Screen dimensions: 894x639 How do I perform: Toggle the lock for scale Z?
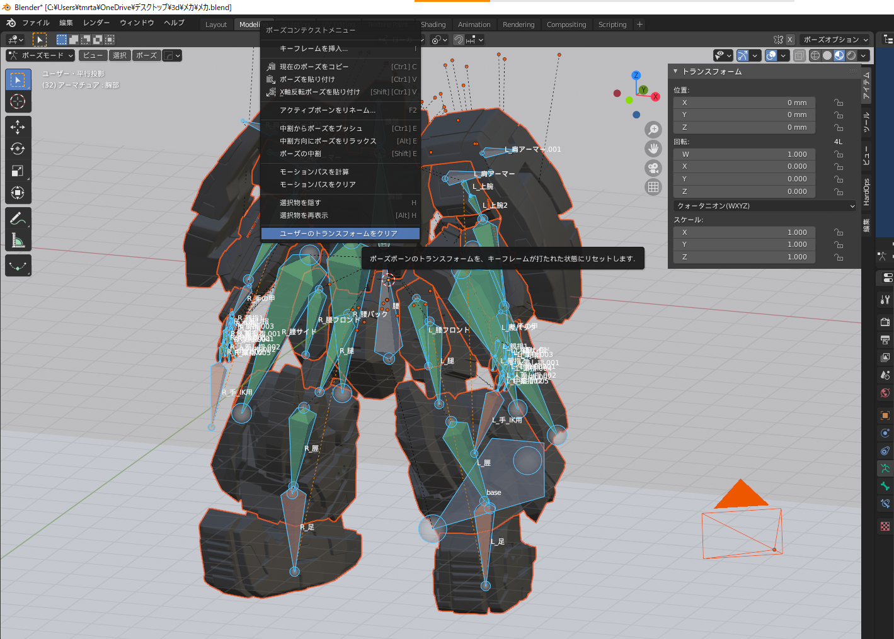pyautogui.click(x=839, y=257)
